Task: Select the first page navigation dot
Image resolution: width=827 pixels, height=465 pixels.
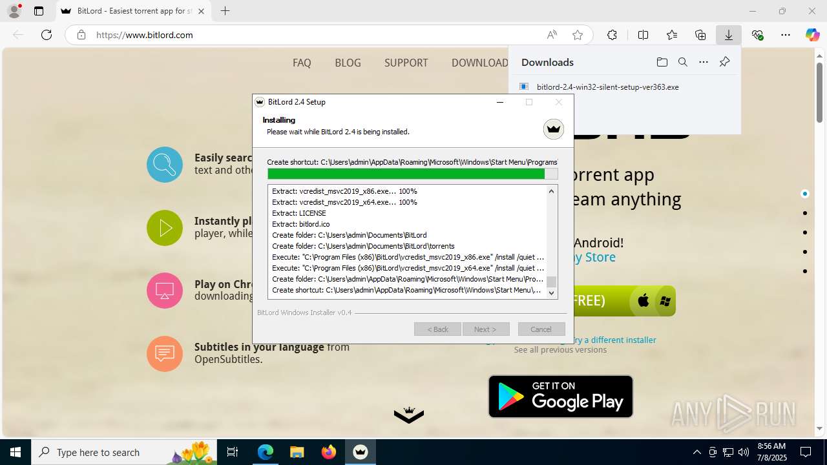Action: (x=804, y=194)
